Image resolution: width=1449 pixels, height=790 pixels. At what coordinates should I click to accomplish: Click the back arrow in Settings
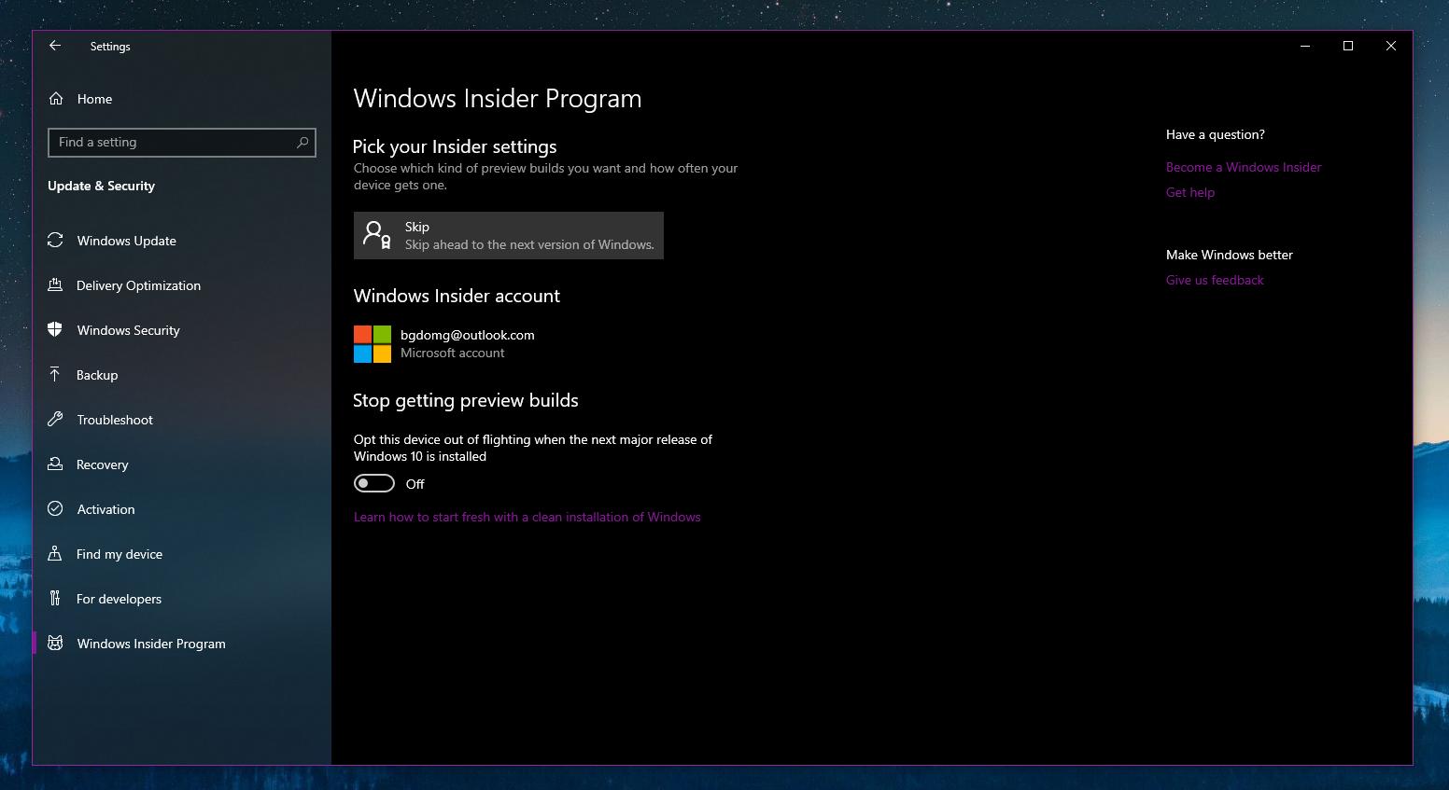54,46
